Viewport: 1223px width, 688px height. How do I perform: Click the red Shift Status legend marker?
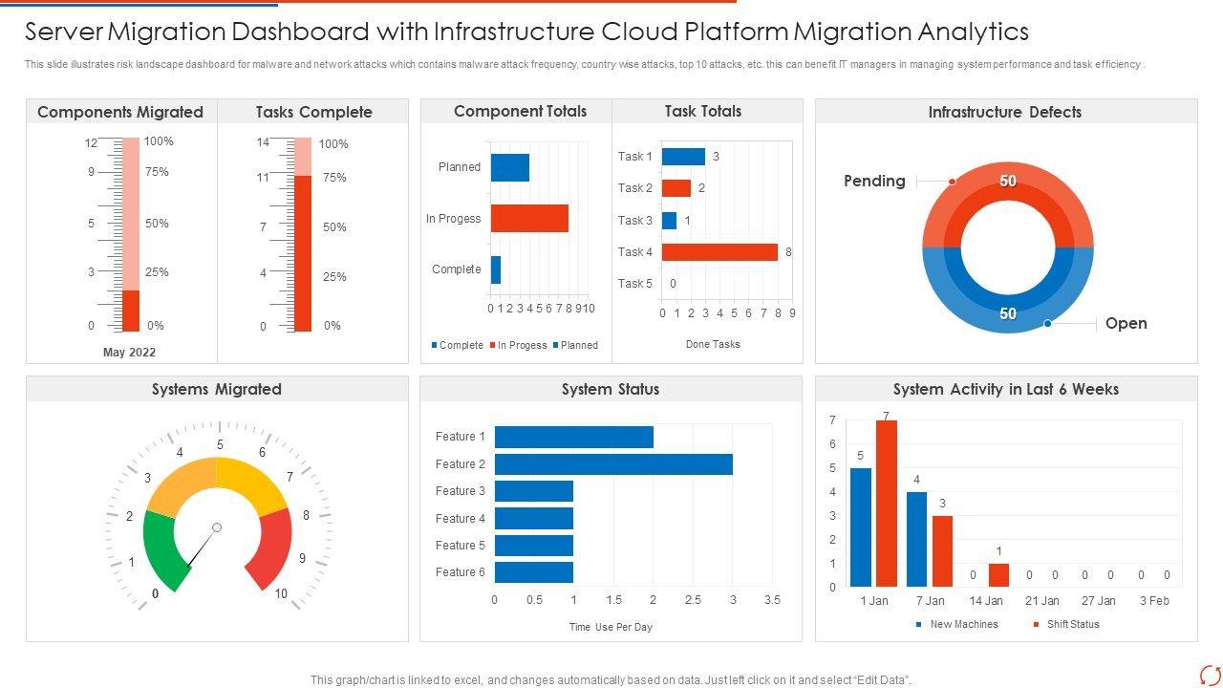[1036, 625]
